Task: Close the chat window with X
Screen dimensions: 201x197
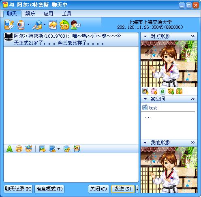Action: (196, 5)
